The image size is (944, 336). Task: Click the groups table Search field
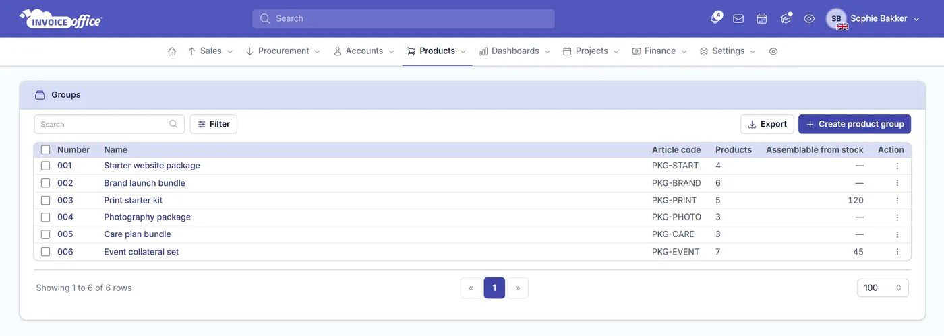pyautogui.click(x=109, y=124)
